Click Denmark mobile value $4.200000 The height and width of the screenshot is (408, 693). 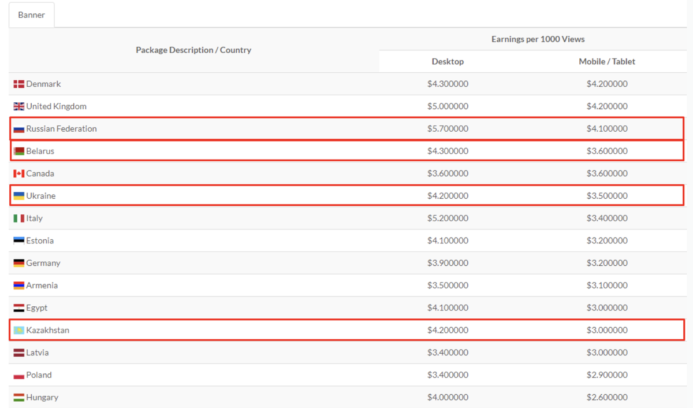click(x=607, y=84)
